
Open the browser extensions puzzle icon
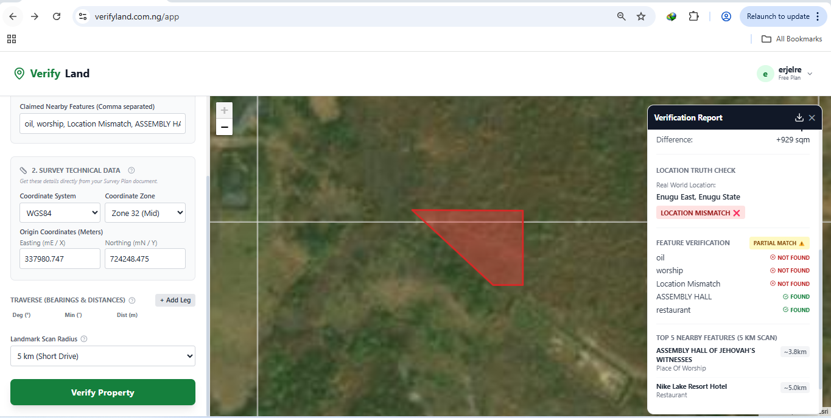[x=694, y=16]
